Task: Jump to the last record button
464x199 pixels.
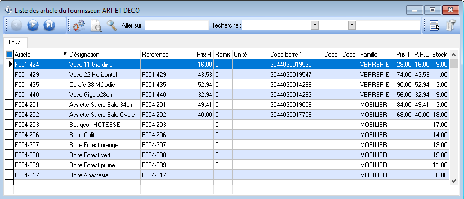Action: point(49,25)
